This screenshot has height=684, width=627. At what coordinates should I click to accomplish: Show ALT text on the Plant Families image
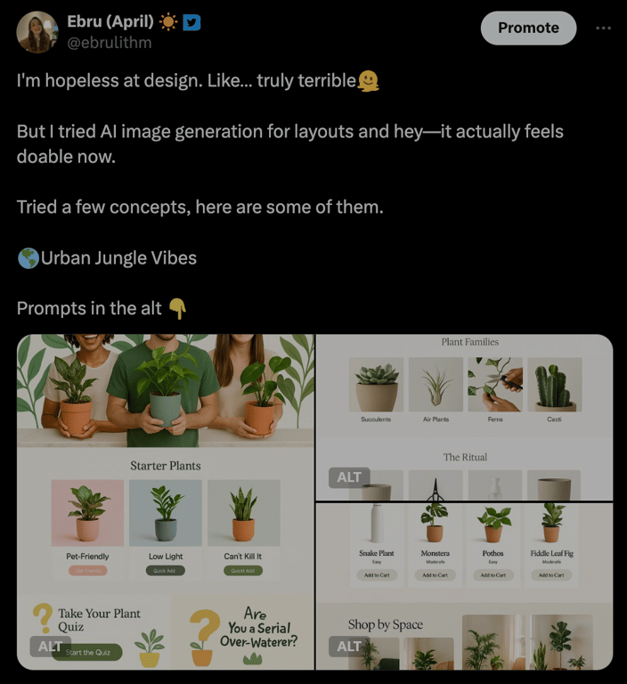click(x=349, y=477)
